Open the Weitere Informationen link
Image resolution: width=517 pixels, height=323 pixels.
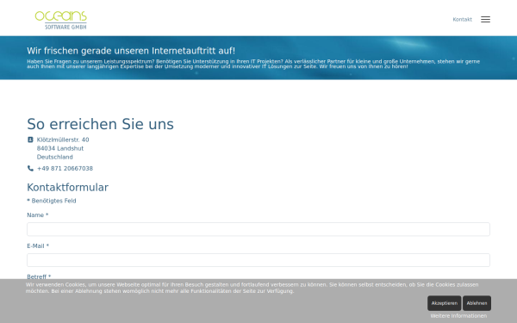pyautogui.click(x=458, y=316)
